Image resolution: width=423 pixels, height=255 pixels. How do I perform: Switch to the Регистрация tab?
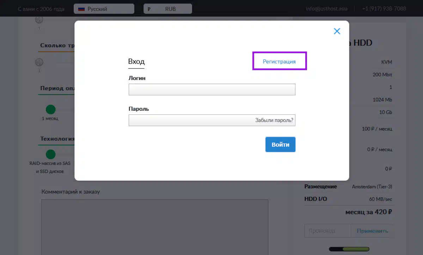(x=279, y=61)
